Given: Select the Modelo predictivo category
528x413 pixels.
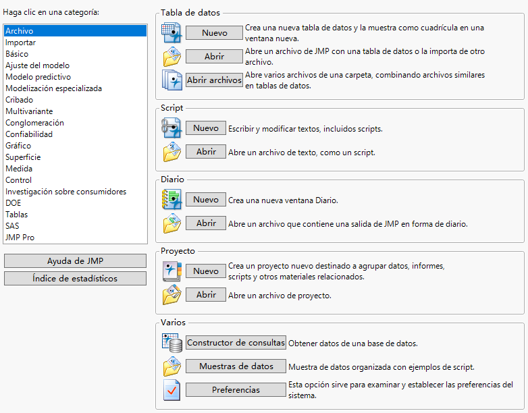Looking at the screenshot, I should (x=76, y=77).
